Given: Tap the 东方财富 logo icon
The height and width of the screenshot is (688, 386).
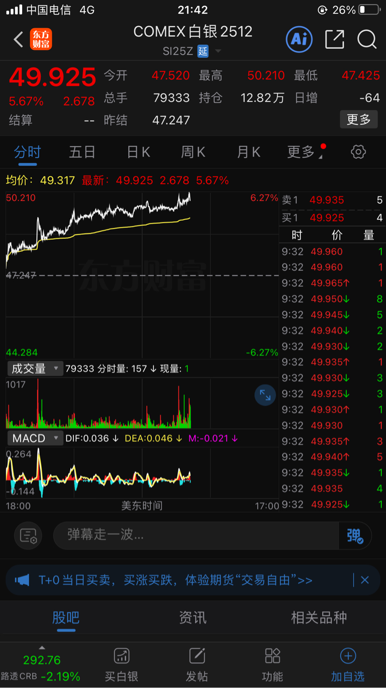Looking at the screenshot, I should (x=41, y=39).
